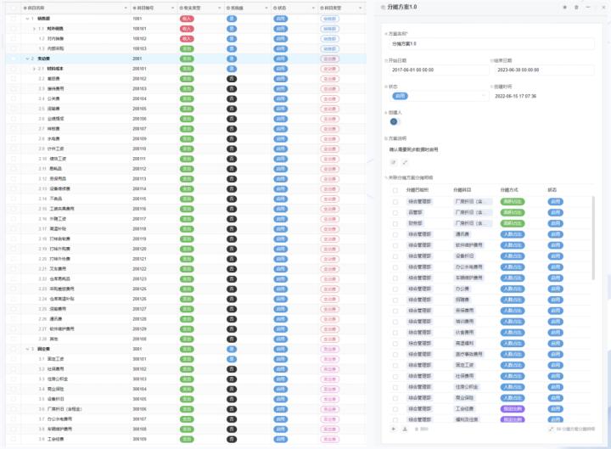Click the trash delete icon in the panel header
The height and width of the screenshot is (449, 611).
576,7
